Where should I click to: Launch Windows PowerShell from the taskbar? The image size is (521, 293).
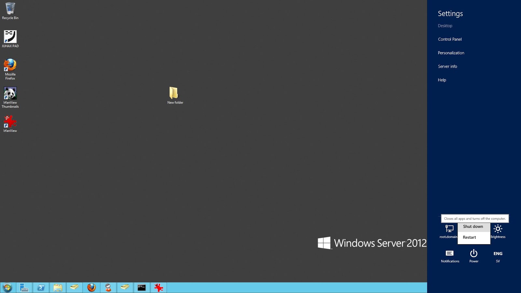[x=41, y=287]
